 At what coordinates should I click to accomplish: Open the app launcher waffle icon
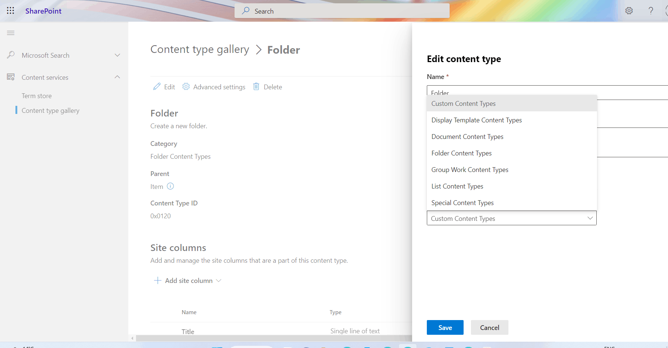(x=10, y=11)
